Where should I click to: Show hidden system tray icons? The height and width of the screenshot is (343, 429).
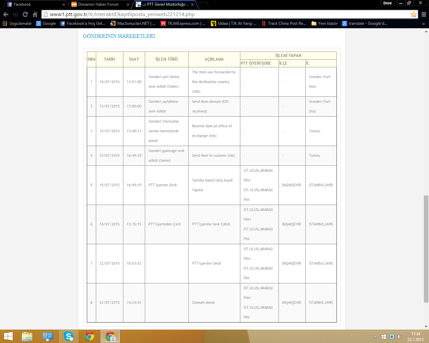tap(375, 337)
